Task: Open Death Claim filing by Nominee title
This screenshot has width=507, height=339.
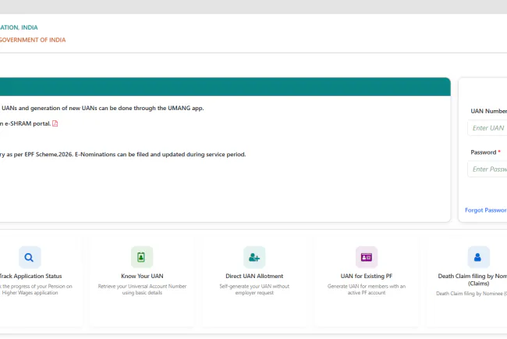Action: [x=473, y=280]
